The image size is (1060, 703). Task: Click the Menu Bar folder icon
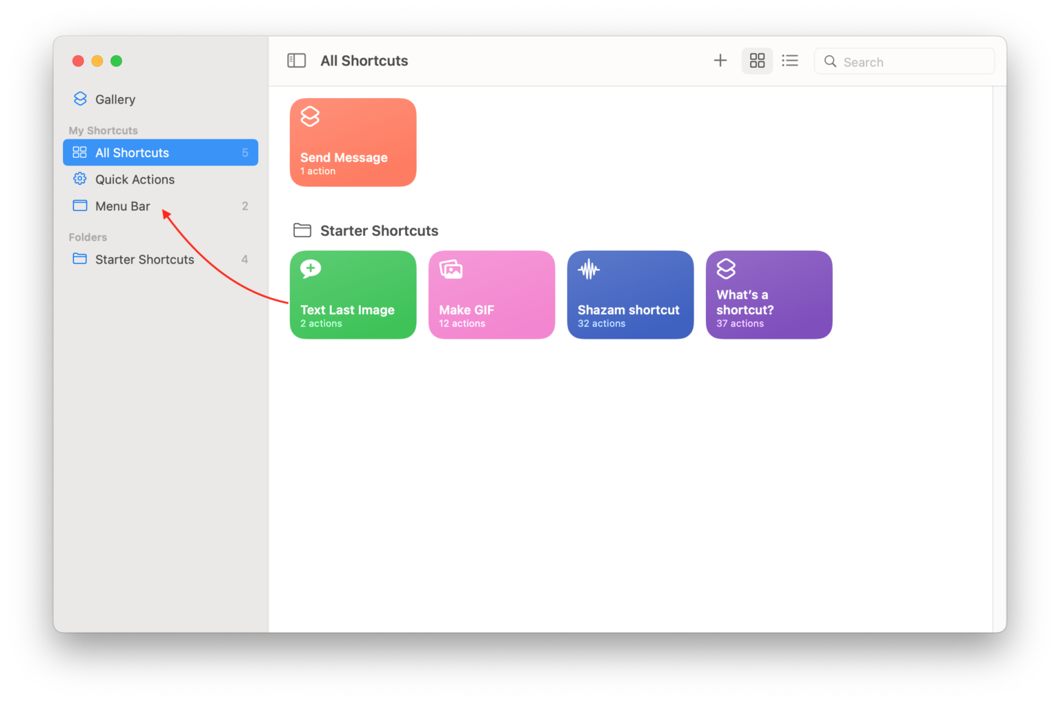[x=79, y=206]
